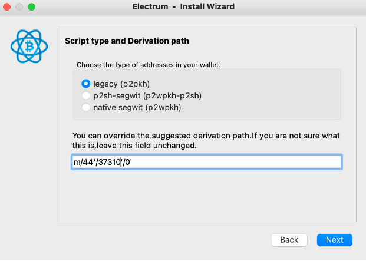Maximize the window with the green button
Screen dimensions: 366x261
32,6
